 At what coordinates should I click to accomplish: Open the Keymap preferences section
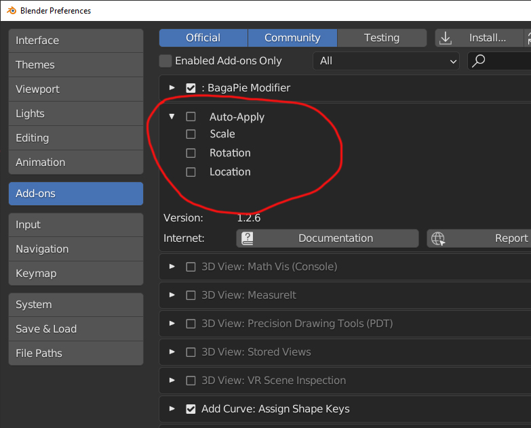coord(76,274)
